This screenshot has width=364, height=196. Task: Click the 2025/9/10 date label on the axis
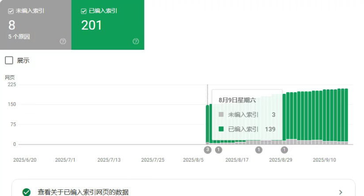point(324,160)
